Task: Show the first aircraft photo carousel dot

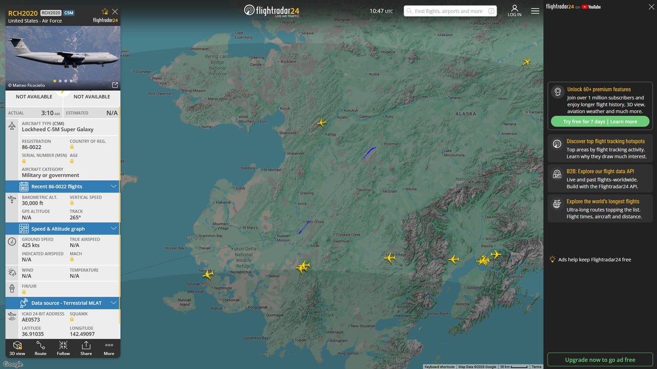Action: [x=54, y=81]
